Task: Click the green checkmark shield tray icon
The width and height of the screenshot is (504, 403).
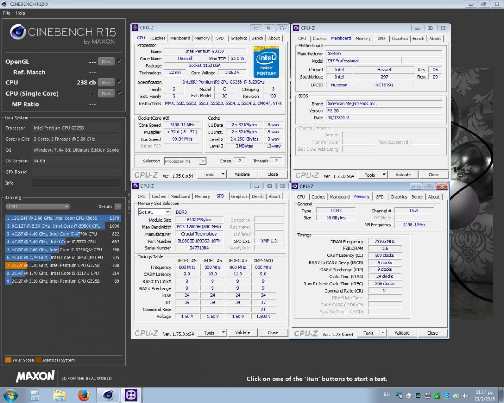Action: pos(437,395)
